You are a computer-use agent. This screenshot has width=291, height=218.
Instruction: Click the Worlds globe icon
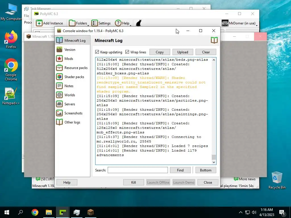click(59, 95)
